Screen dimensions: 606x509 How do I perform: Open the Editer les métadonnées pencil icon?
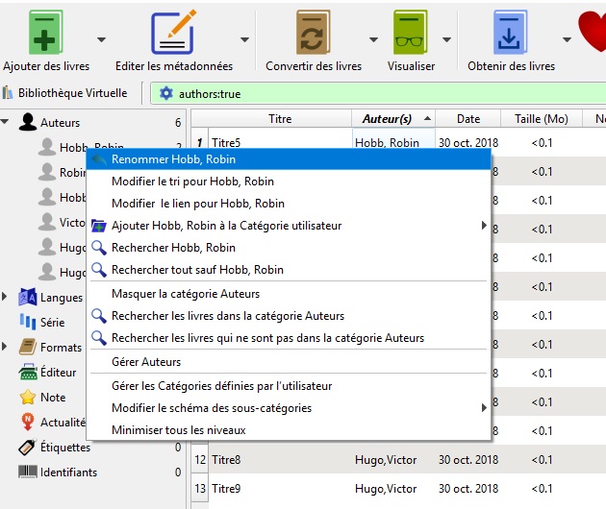pyautogui.click(x=173, y=33)
